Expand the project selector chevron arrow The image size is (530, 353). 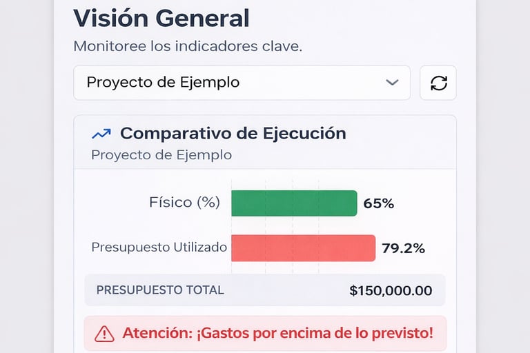coord(392,83)
